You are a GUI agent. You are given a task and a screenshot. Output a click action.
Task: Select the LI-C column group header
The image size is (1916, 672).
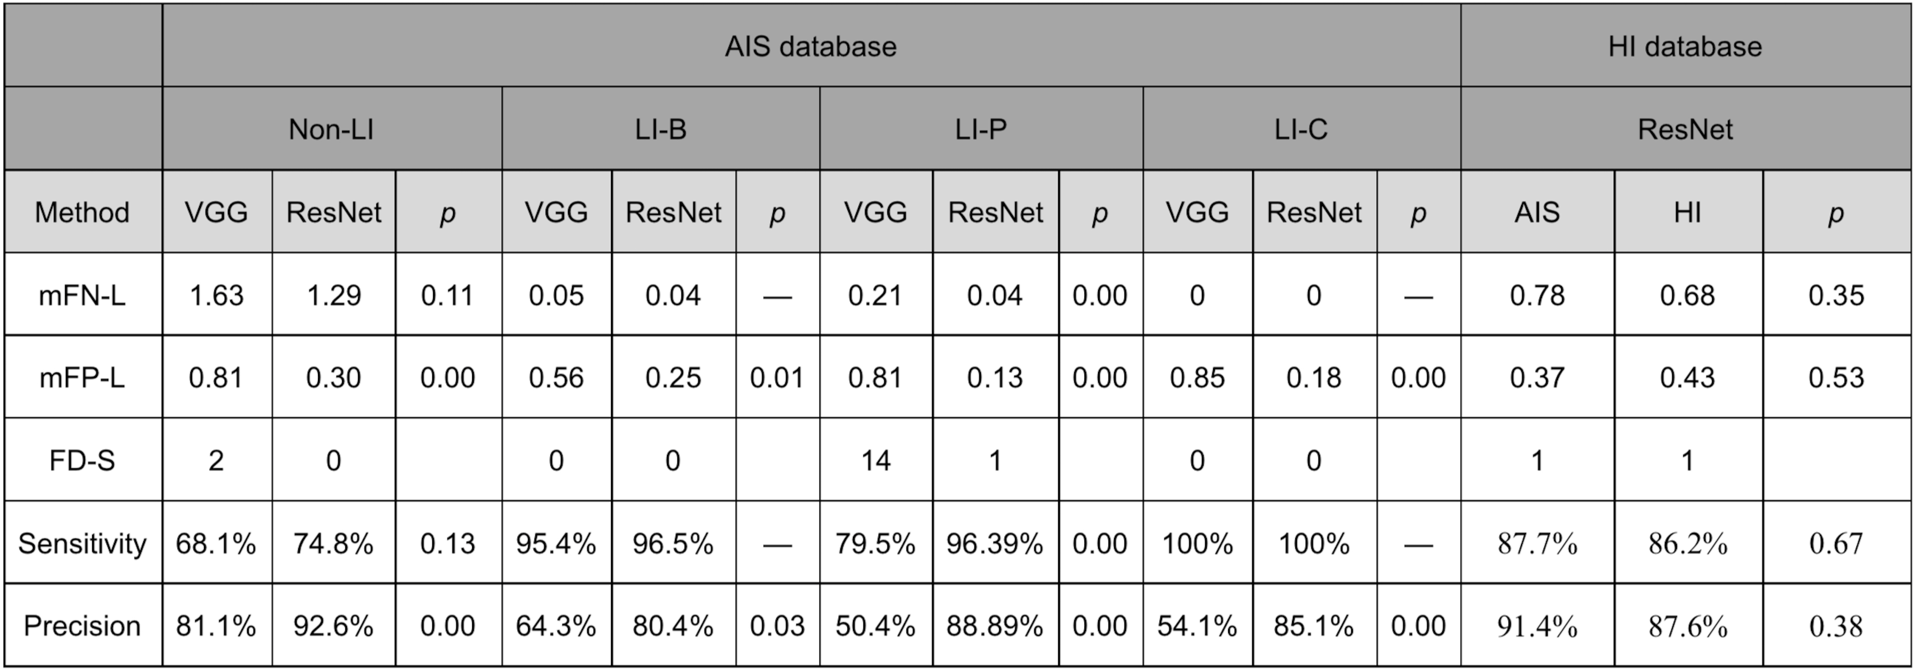click(1301, 129)
